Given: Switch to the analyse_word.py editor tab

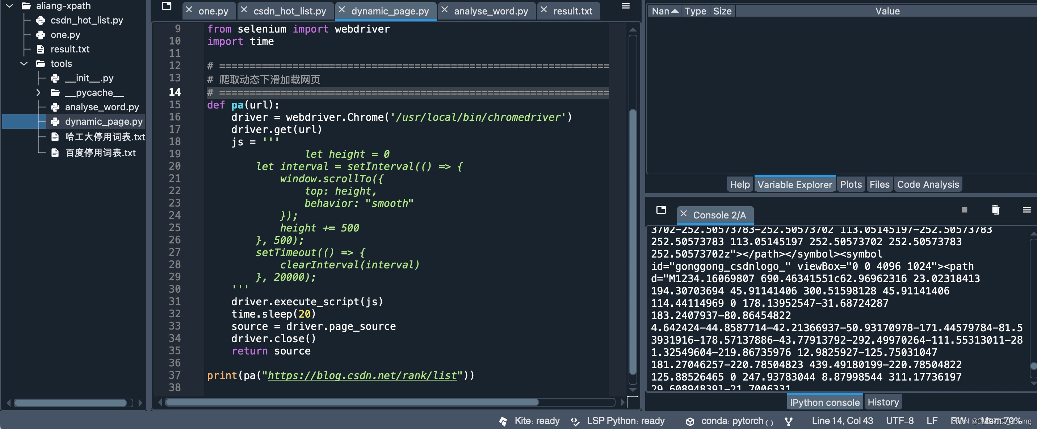Looking at the screenshot, I should click(491, 11).
